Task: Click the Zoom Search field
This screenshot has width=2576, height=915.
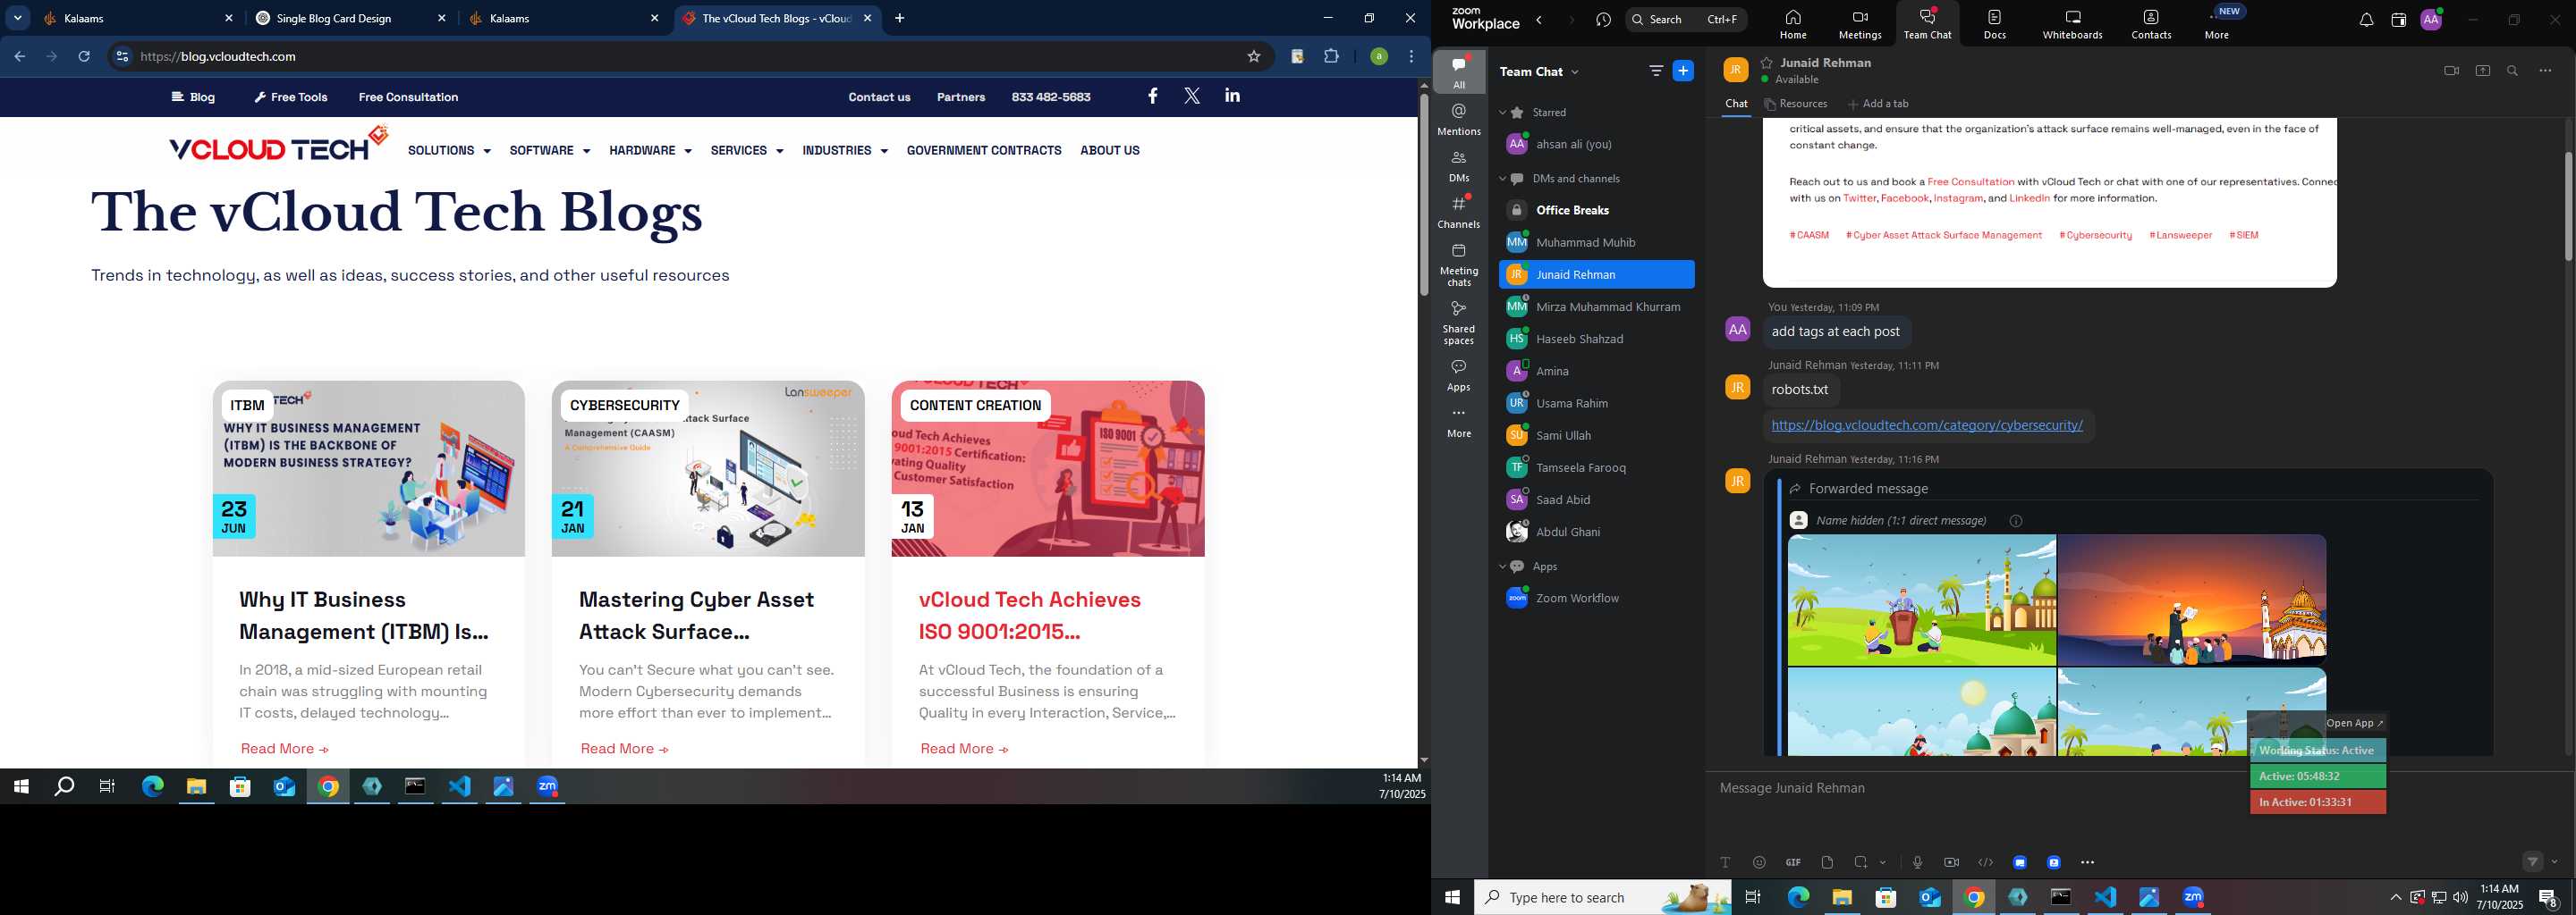Action: (1686, 19)
